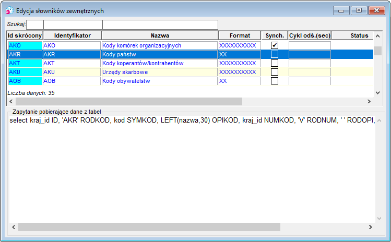This screenshot has width=391, height=242.
Task: Enable Synch. checkbox for Kody państw
Action: tap(275, 54)
